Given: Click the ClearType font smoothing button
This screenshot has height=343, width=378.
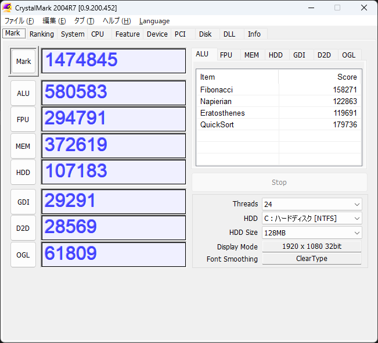Looking at the screenshot, I should point(312,259).
